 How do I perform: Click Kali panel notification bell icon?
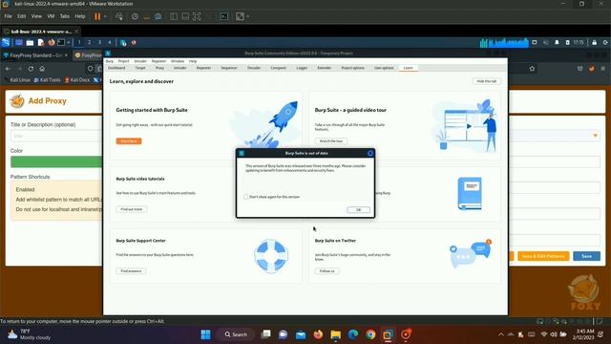557,42
